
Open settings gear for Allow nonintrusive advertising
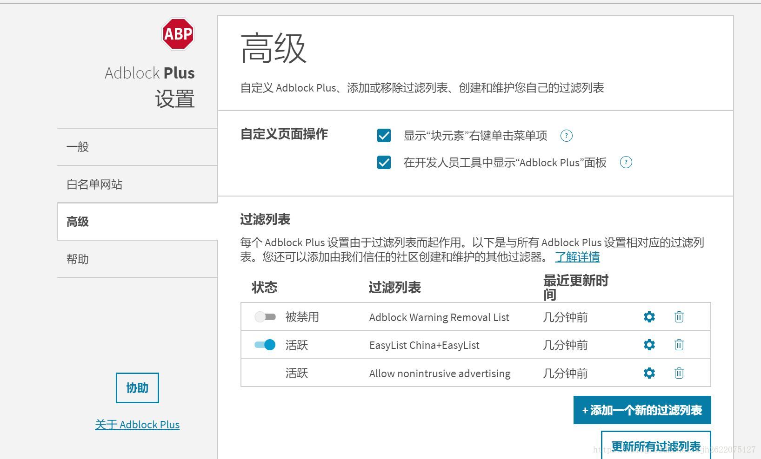tap(649, 373)
